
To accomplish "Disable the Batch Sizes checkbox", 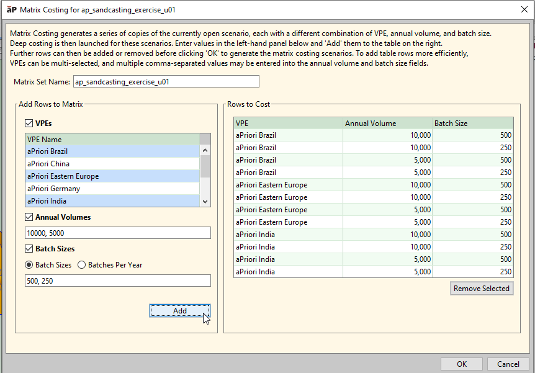I will click(x=29, y=249).
